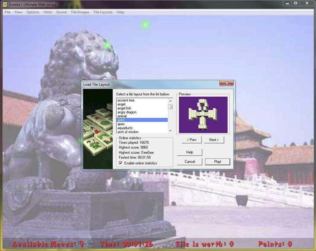Minimize the Mah-jongg window

287,3
